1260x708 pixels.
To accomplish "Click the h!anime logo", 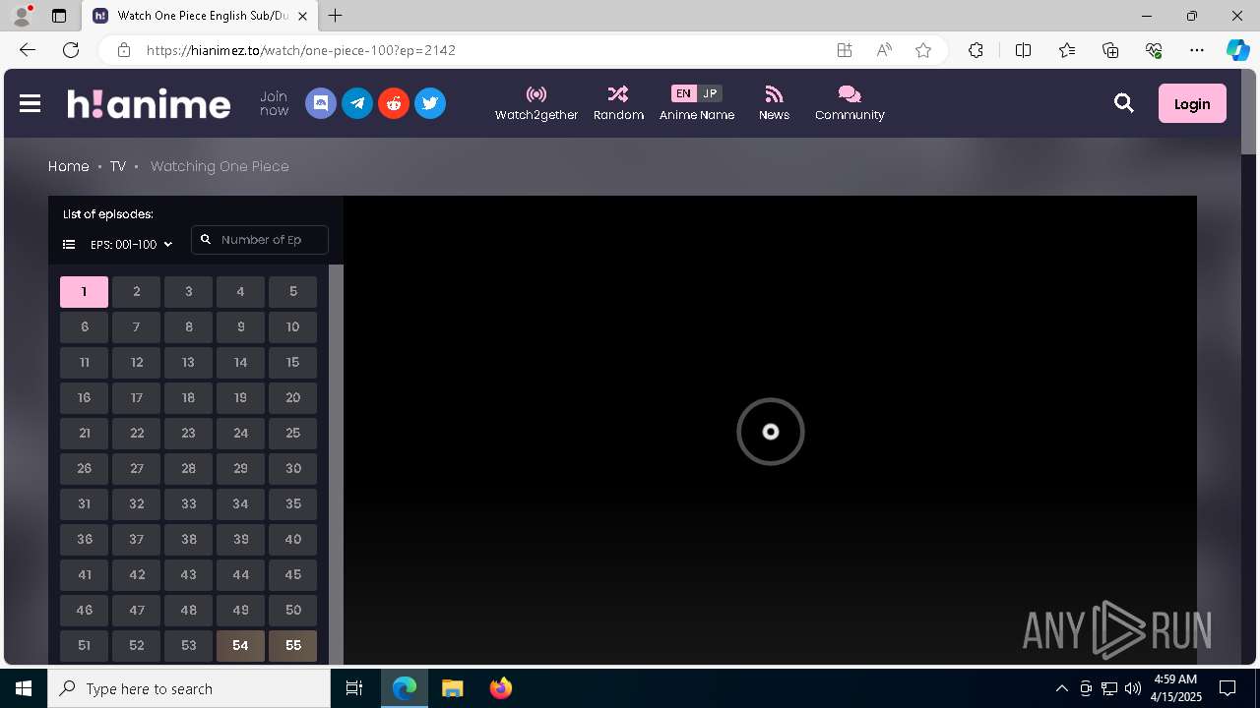I will pyautogui.click(x=149, y=103).
